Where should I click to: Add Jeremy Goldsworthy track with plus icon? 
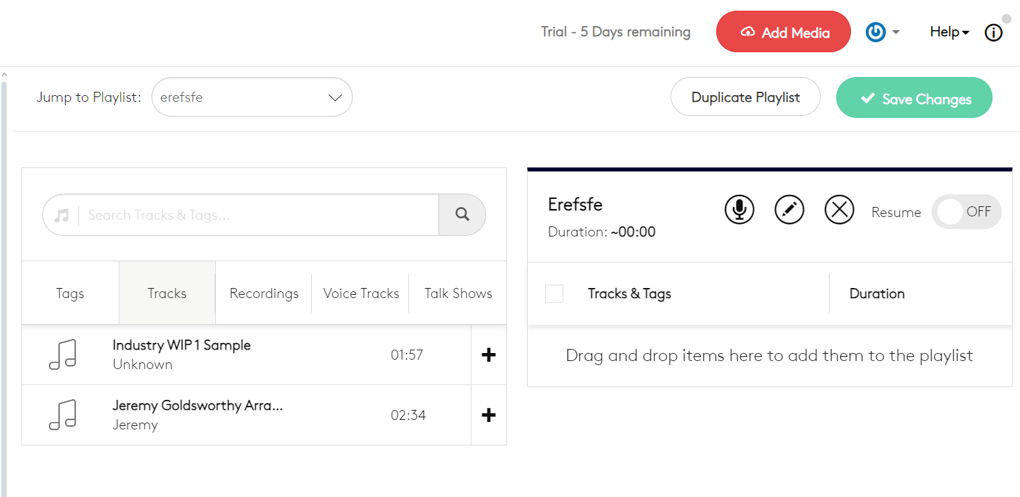click(489, 415)
